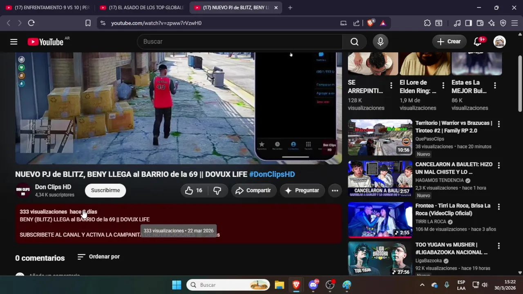The height and width of the screenshot is (294, 523).
Task: Dislike the video with thumbs down
Action: (x=217, y=190)
